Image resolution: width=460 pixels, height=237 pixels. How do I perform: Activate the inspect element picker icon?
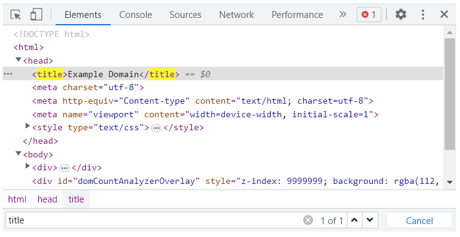15,14
